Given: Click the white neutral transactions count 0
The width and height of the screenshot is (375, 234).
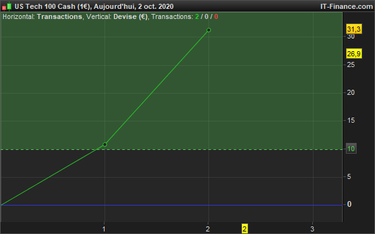Looking at the screenshot, I should tap(207, 16).
